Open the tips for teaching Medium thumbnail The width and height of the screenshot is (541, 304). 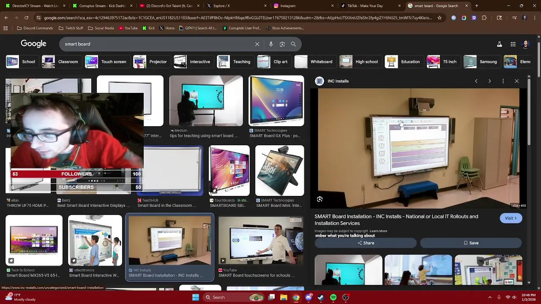(206, 101)
